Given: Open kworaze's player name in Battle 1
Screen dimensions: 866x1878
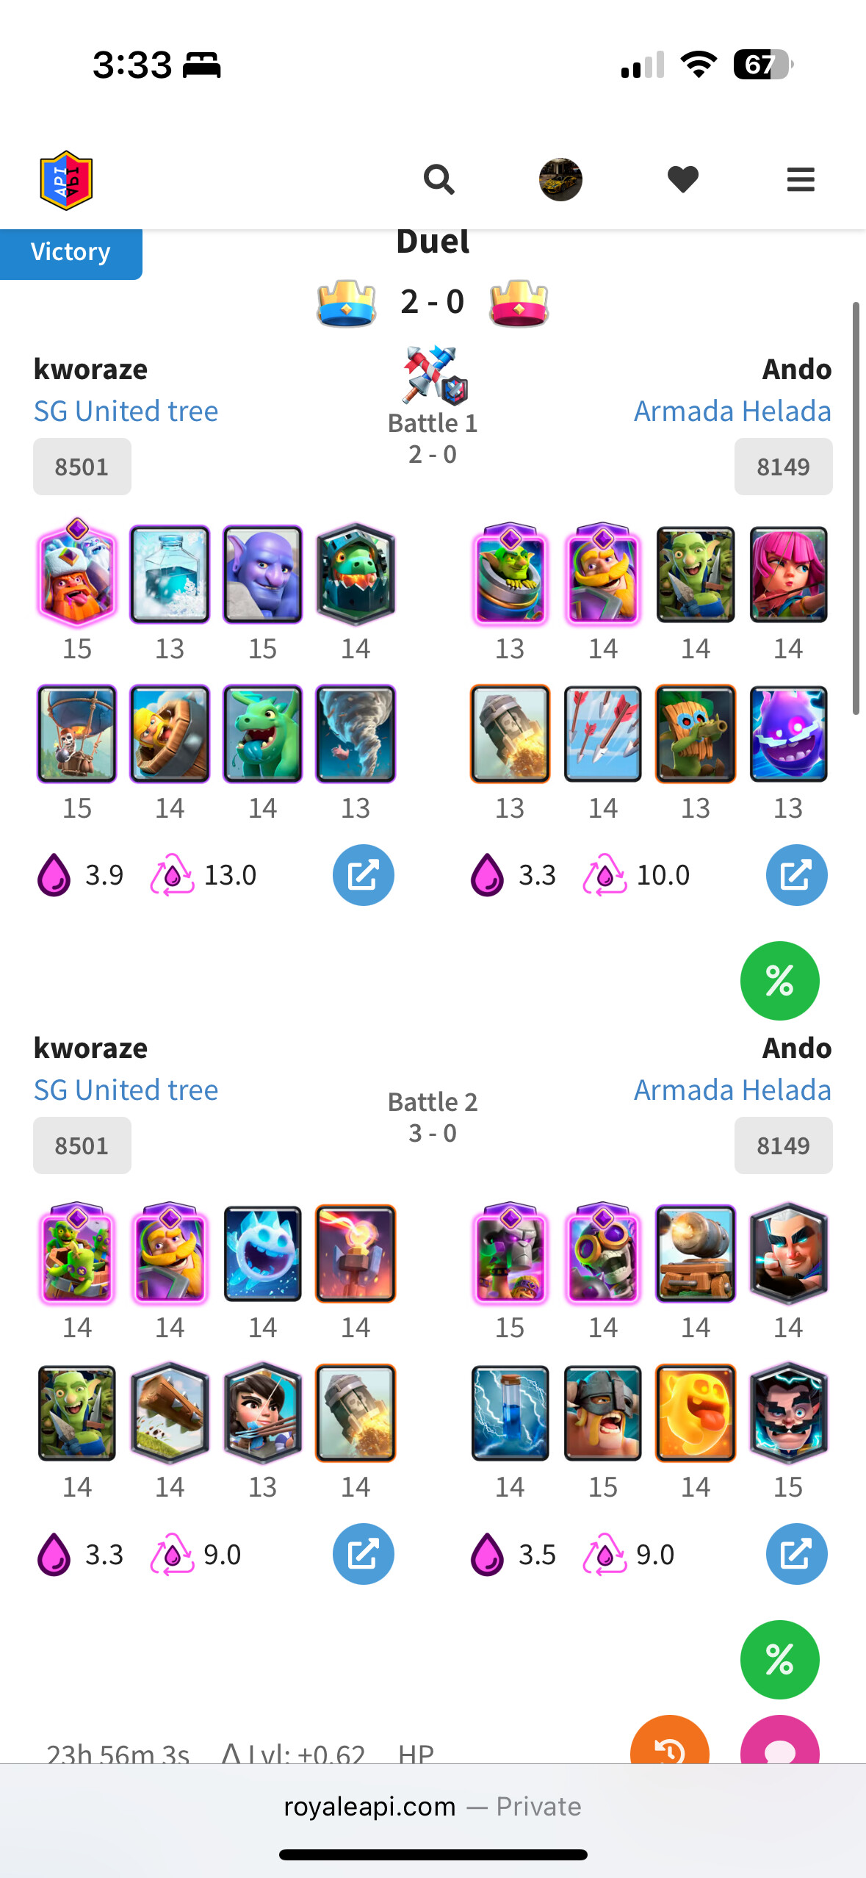Looking at the screenshot, I should click(90, 369).
